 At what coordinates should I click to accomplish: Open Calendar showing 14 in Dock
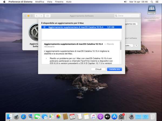[x=72, y=117]
